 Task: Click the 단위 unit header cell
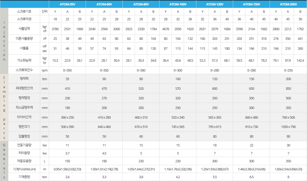[x=45, y=11]
